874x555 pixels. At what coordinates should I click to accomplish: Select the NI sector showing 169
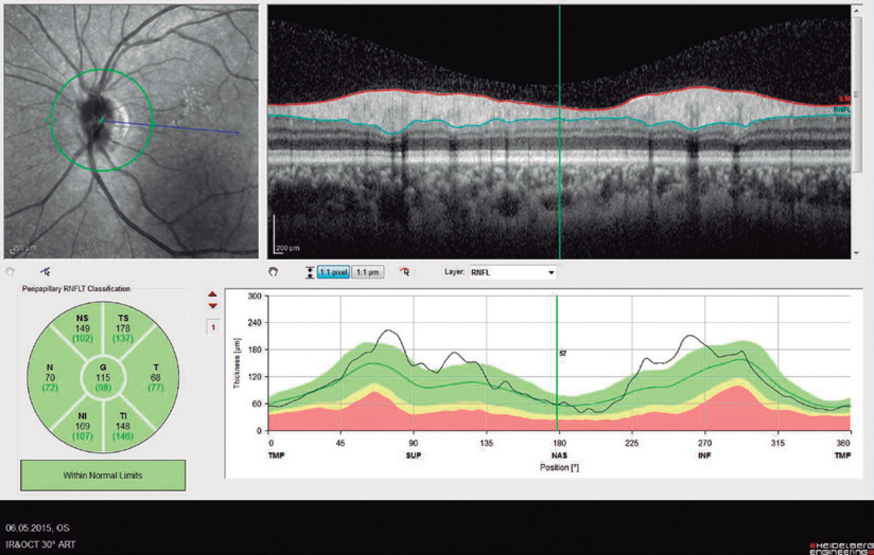pos(83,426)
